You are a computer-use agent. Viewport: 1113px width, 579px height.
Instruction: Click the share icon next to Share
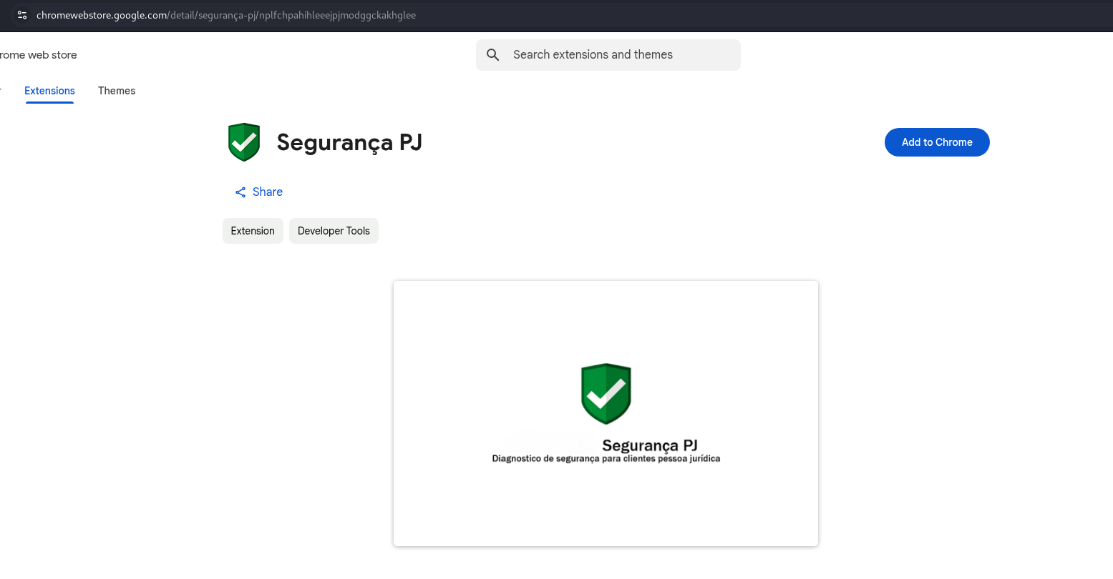tap(240, 192)
